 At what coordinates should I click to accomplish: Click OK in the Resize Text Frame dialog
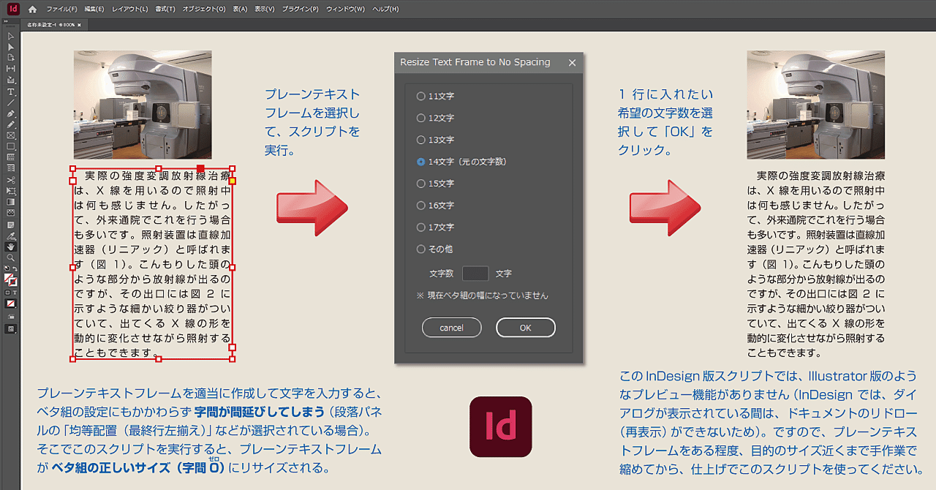[x=526, y=327]
